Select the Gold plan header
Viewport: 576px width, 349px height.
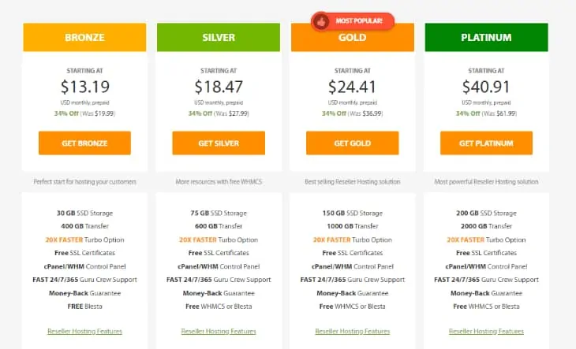352,39
